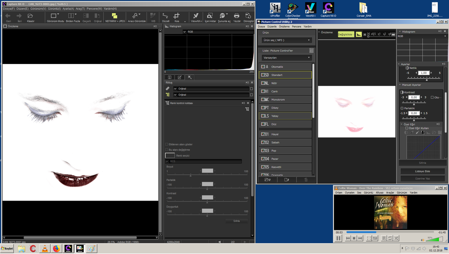Open the RGB dropdown in Picture Control Utility histogram
The width and height of the screenshot is (449, 254).
(x=422, y=36)
